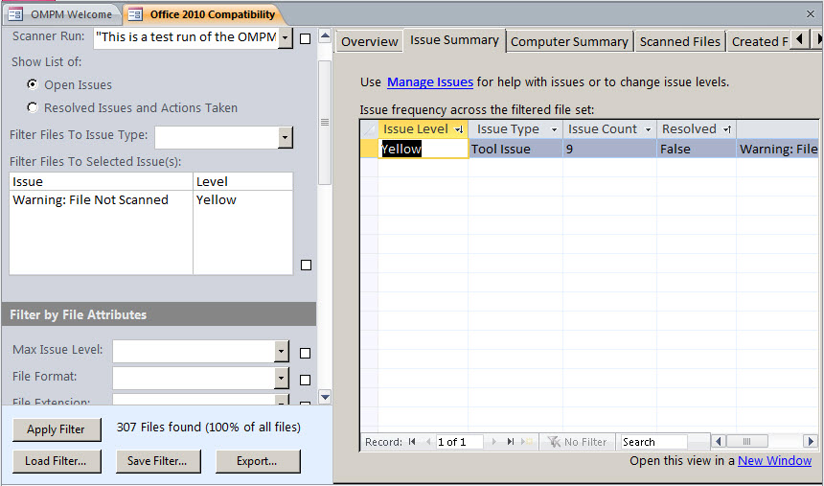Toggle the checkbox next to Scanner Run
This screenshot has width=824, height=486.
(x=305, y=39)
